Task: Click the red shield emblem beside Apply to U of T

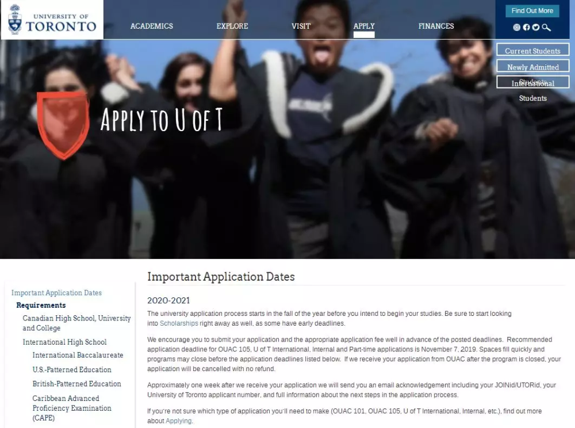Action: [63, 125]
